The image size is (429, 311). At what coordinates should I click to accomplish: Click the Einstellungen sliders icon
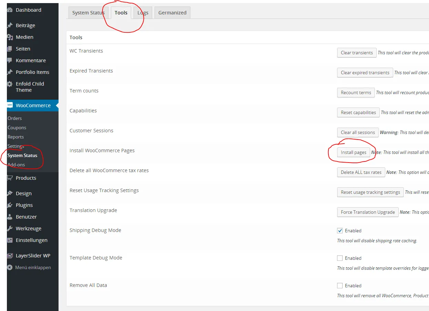click(x=10, y=240)
